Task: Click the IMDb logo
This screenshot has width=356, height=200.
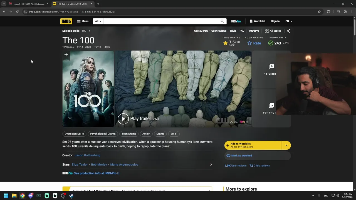Action: tap(66, 21)
